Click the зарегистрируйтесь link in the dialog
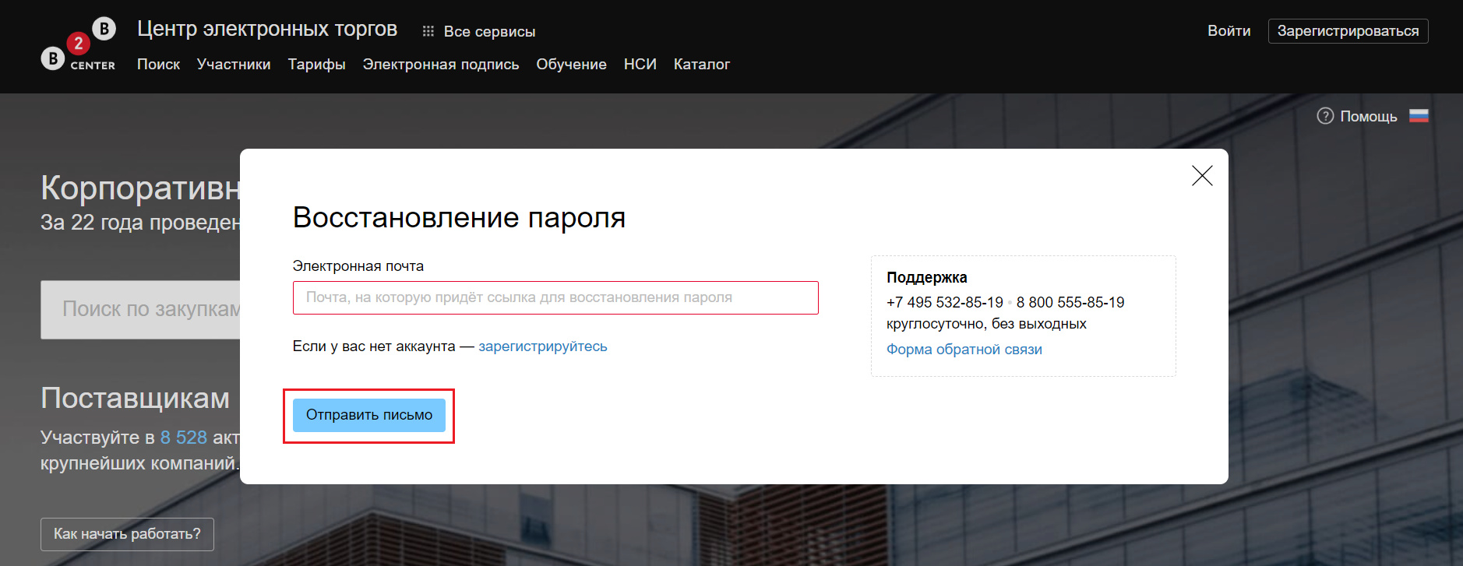The image size is (1463, 566). (x=542, y=346)
